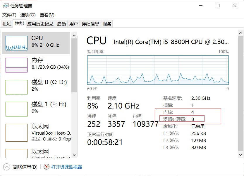Screen dimensions: 244x176
Task: Click the 打开资源监视器 resource monitor icon
Action: pos(46,167)
